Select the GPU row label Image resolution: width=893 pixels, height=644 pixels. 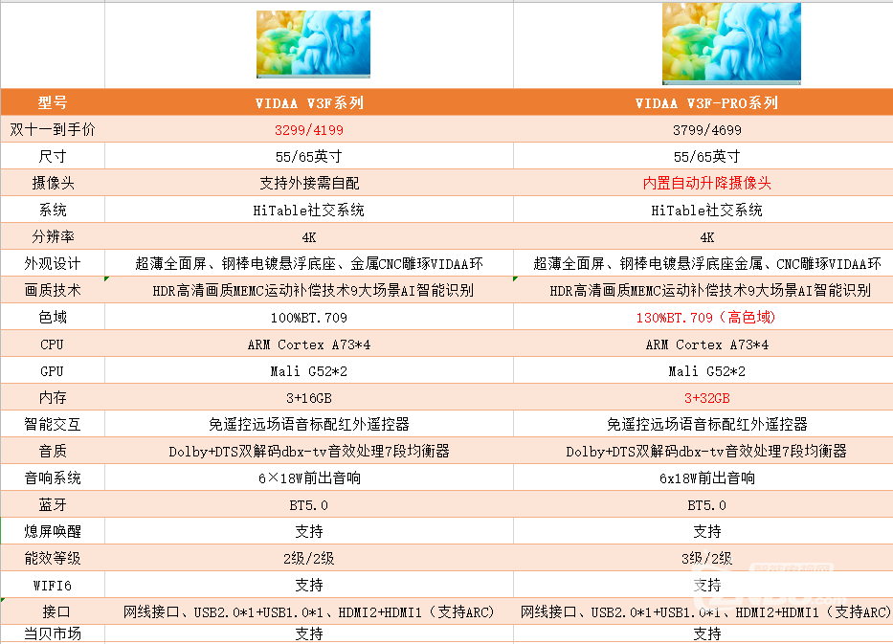click(53, 370)
